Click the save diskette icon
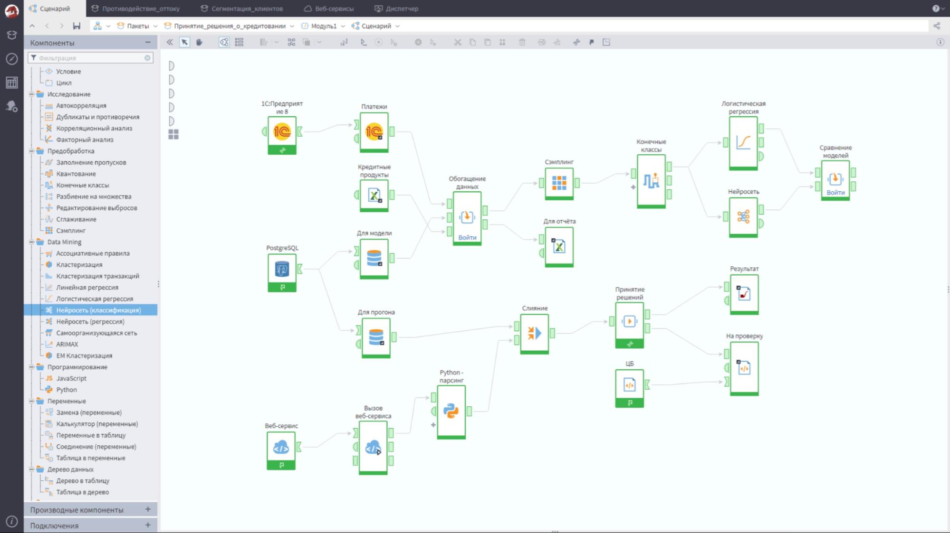This screenshot has width=950, height=533. (77, 26)
